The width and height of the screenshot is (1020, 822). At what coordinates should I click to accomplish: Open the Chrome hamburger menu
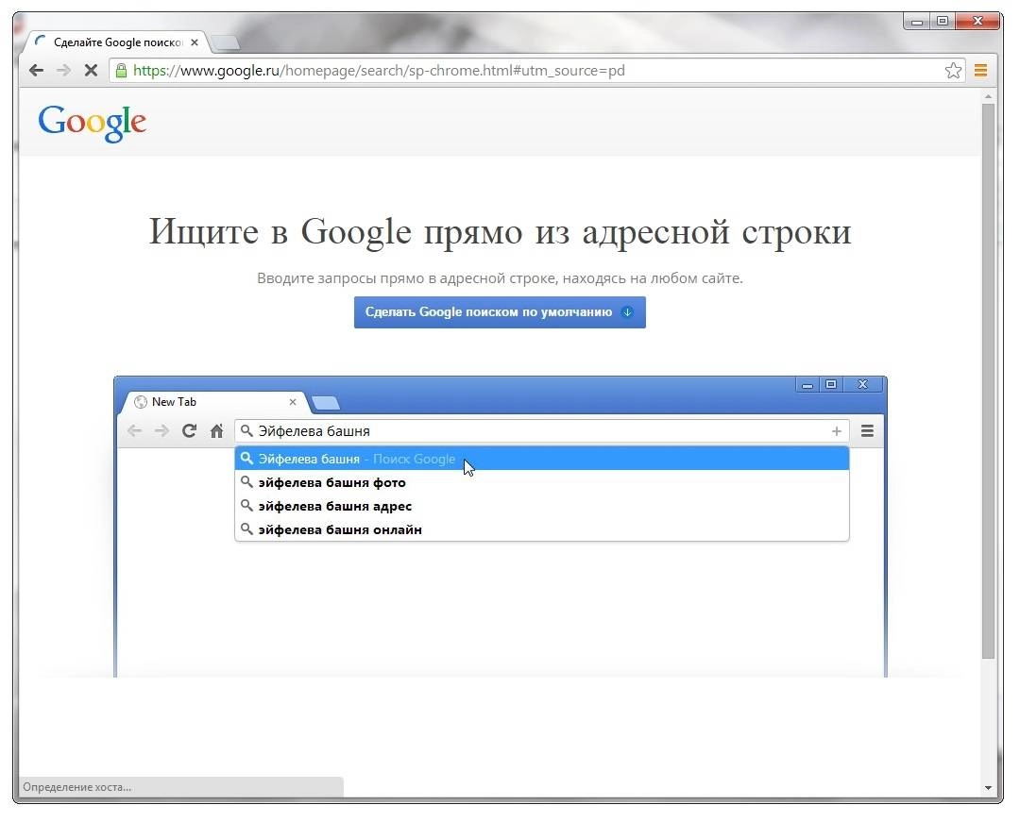(x=980, y=70)
